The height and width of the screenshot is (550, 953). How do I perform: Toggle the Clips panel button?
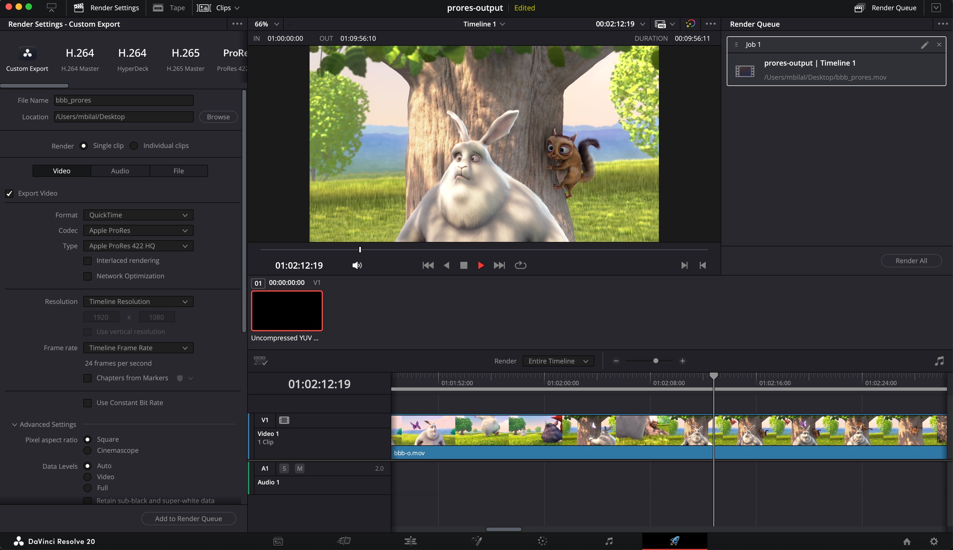coord(218,8)
